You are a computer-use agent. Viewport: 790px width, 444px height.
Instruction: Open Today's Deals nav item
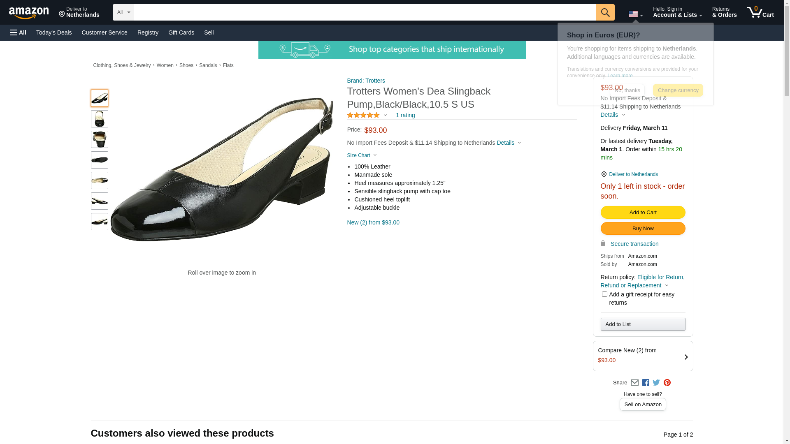[54, 32]
